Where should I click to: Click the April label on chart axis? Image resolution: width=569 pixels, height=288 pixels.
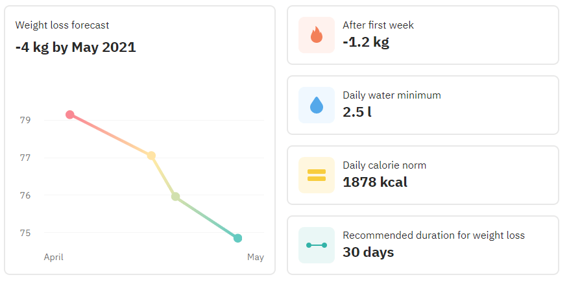pyautogui.click(x=54, y=258)
